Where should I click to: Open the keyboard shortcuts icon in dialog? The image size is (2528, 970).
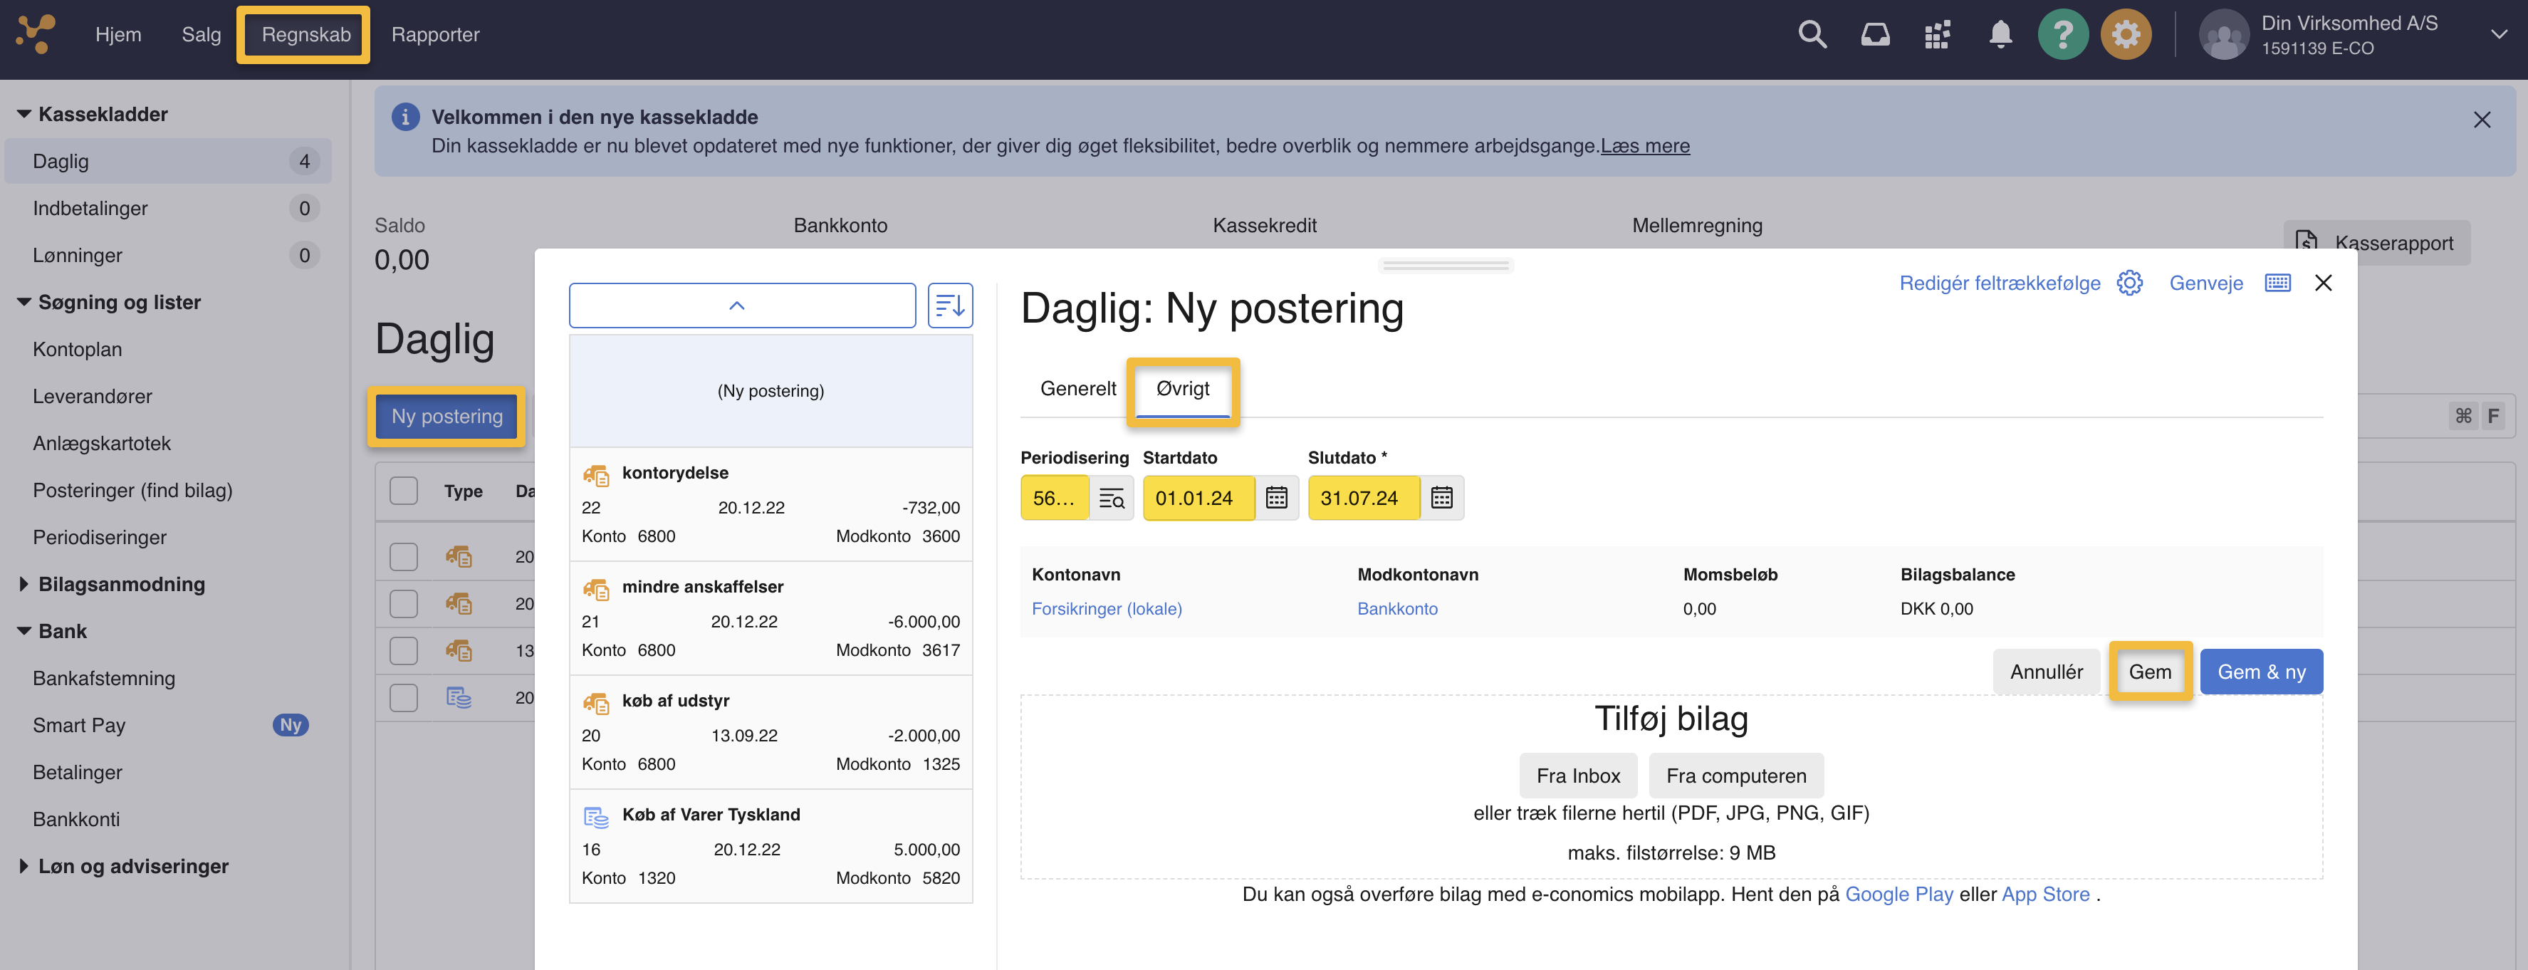click(x=2278, y=283)
